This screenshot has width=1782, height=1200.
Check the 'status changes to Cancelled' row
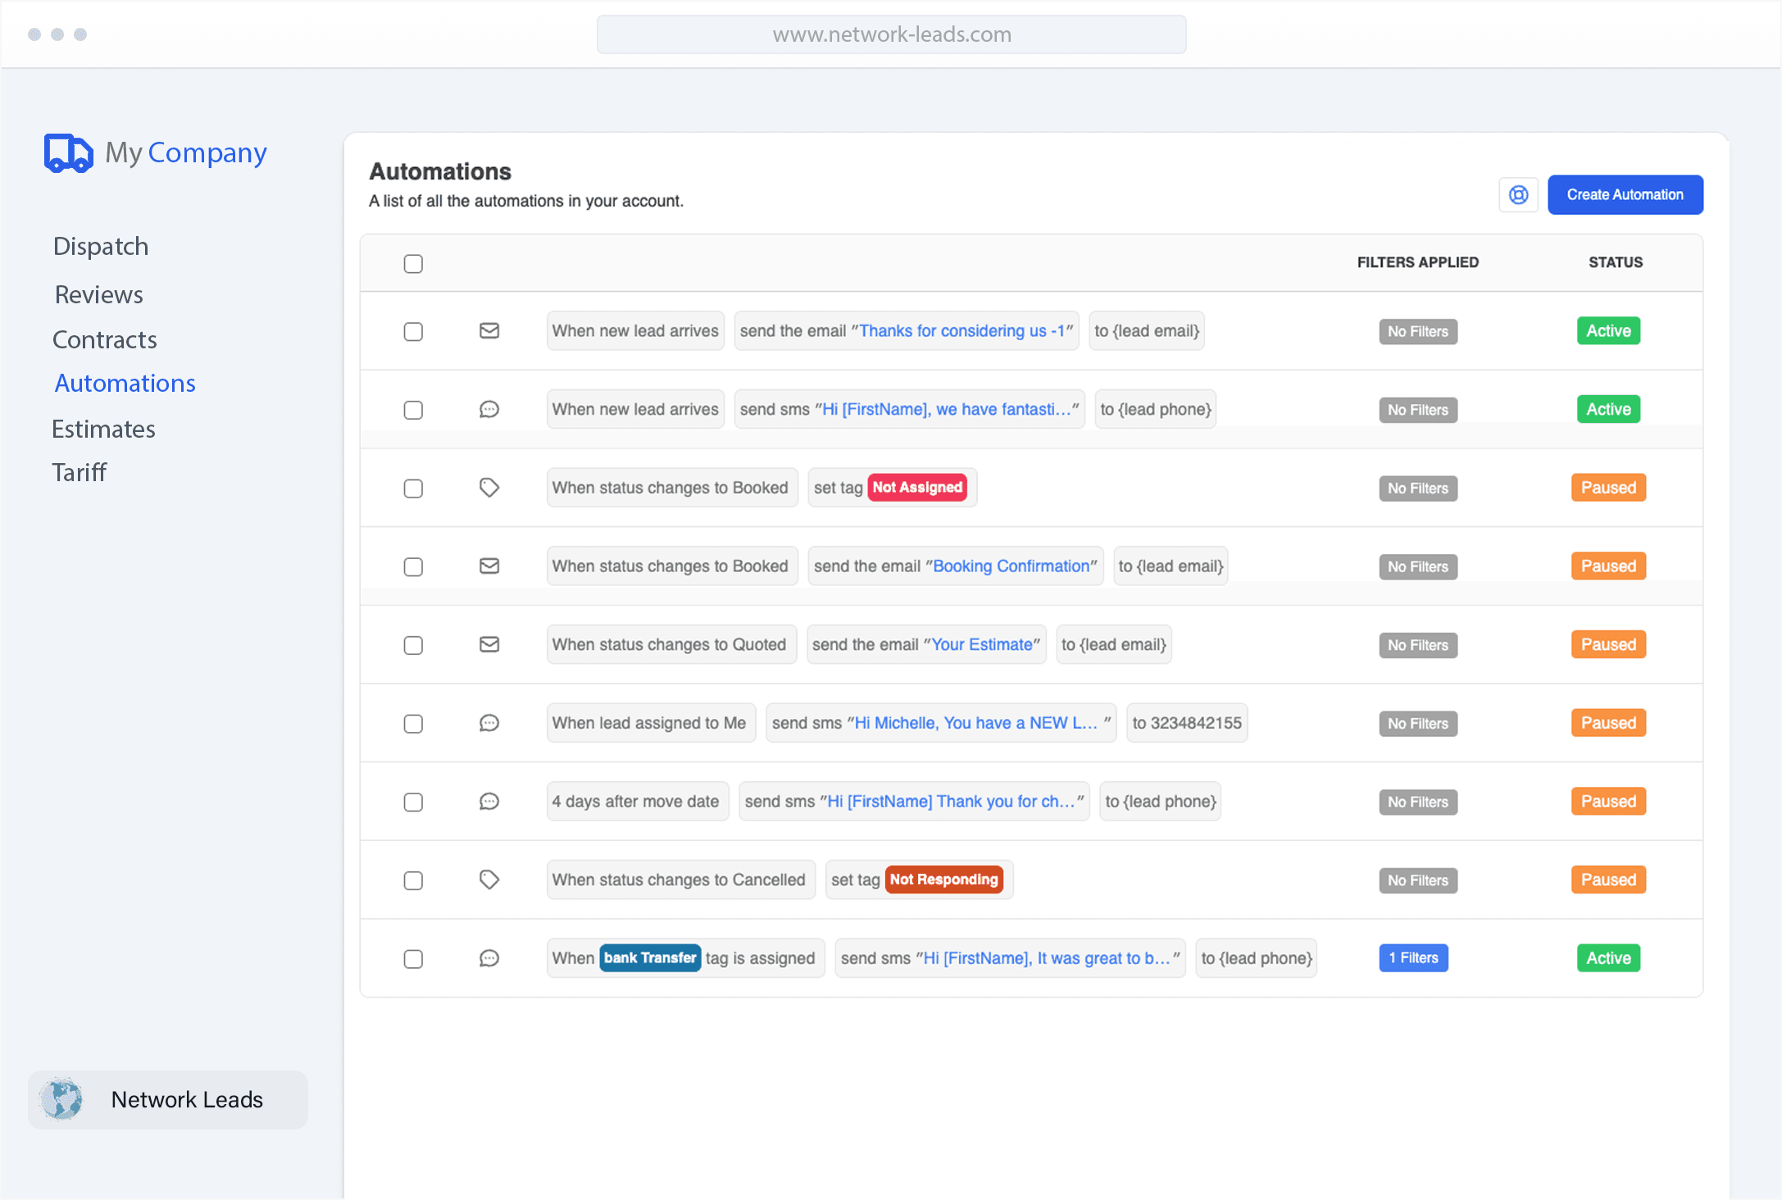pyautogui.click(x=413, y=880)
